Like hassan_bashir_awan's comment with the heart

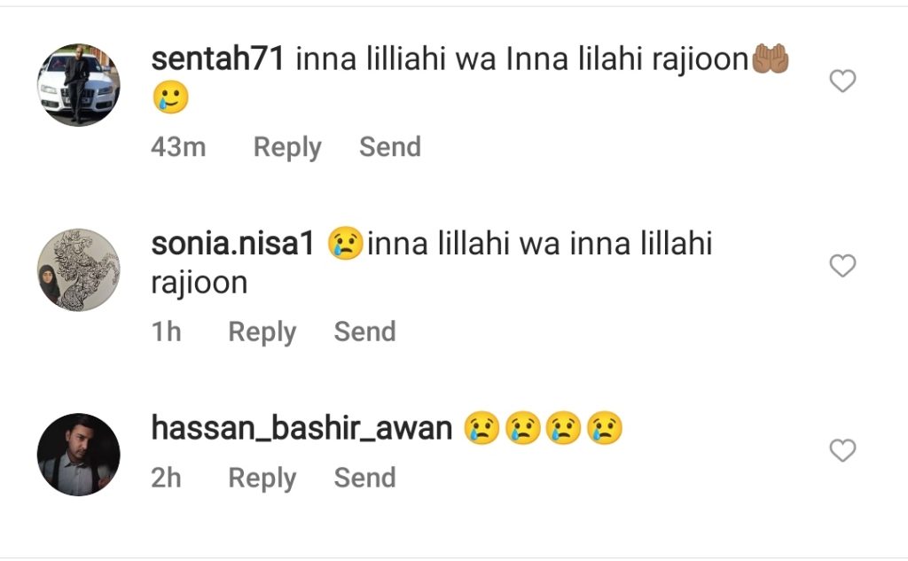tap(842, 450)
